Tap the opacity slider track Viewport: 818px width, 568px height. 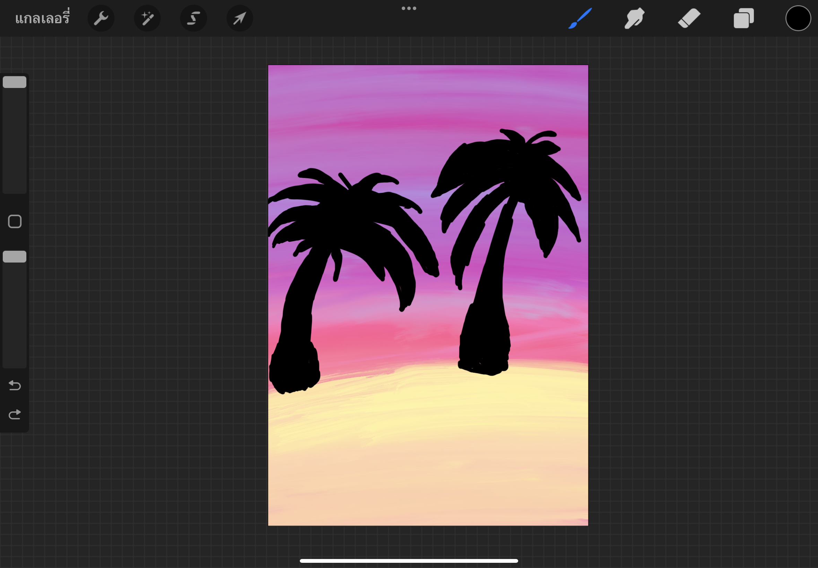[14, 313]
